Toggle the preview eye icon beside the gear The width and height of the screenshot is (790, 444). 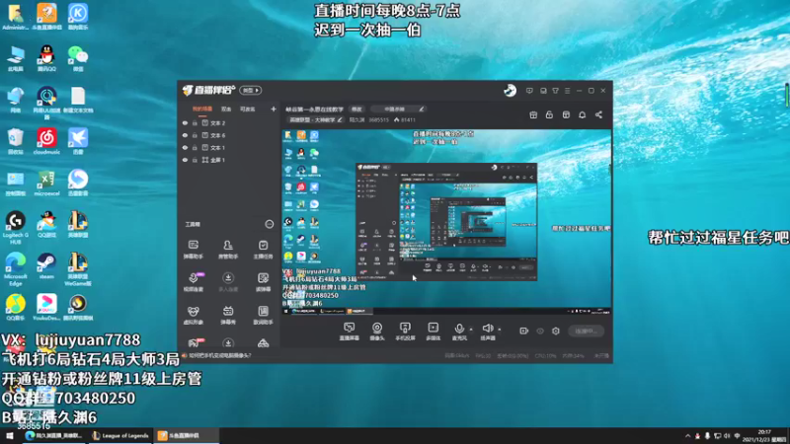(540, 331)
